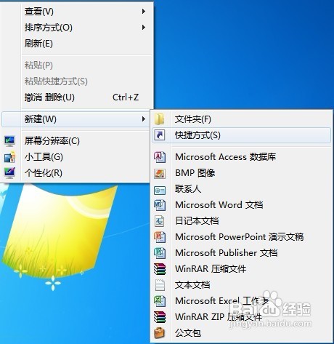Create a new WinRAR ZIP archive
Image resolution: width=334 pixels, height=344 pixels.
pos(241,317)
